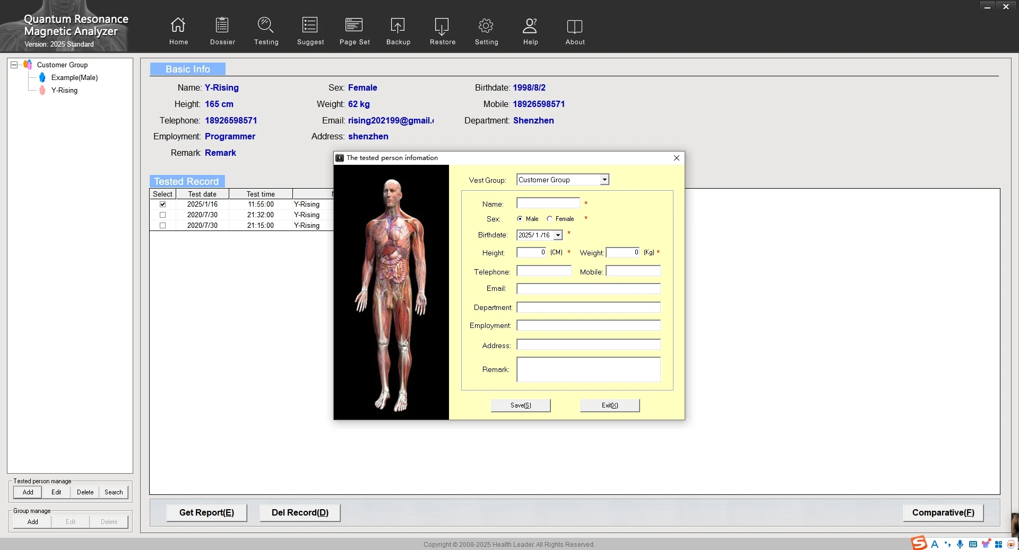Select the Female radio button

pyautogui.click(x=550, y=219)
